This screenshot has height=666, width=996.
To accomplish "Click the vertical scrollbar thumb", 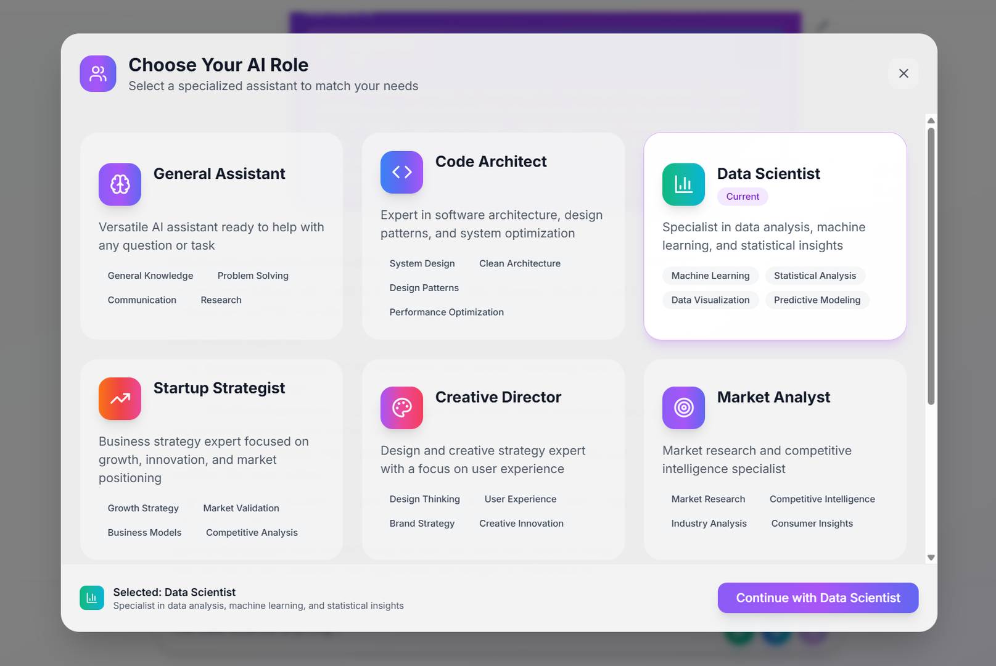I will pos(931,265).
